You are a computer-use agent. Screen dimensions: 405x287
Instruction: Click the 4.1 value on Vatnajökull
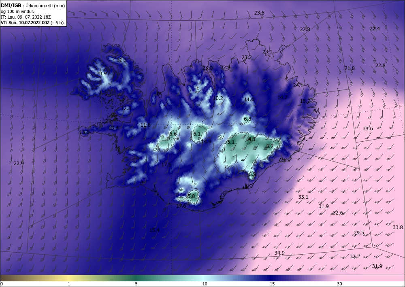(x=252, y=139)
